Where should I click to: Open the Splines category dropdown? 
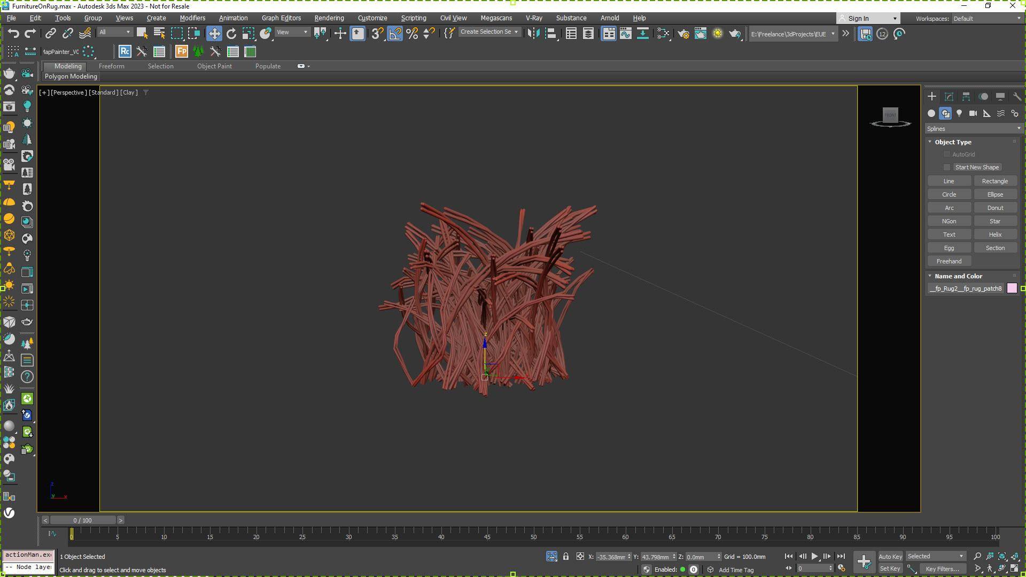973,129
